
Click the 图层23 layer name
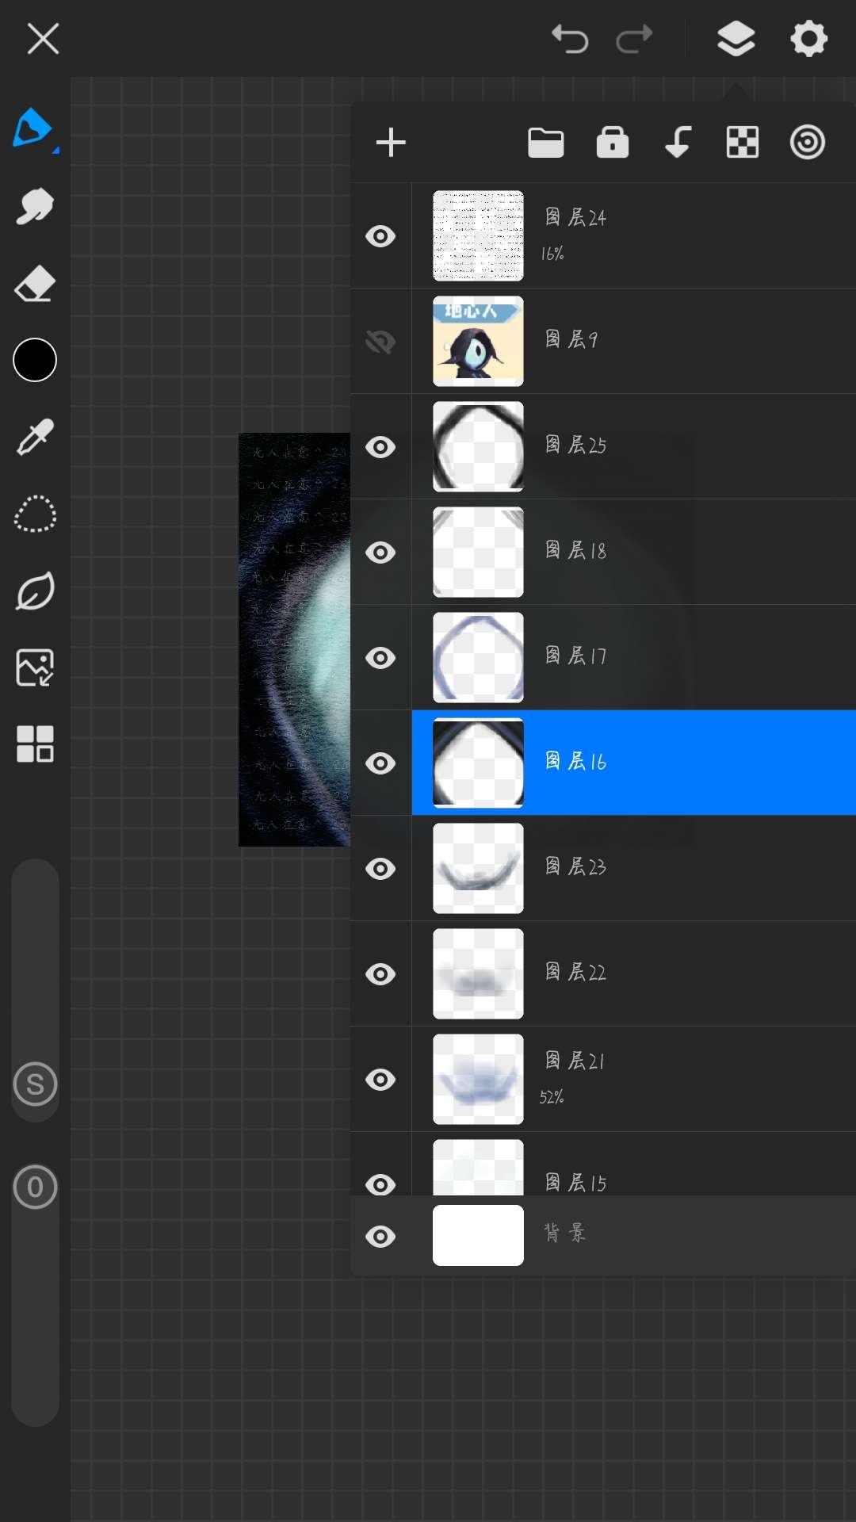(575, 866)
